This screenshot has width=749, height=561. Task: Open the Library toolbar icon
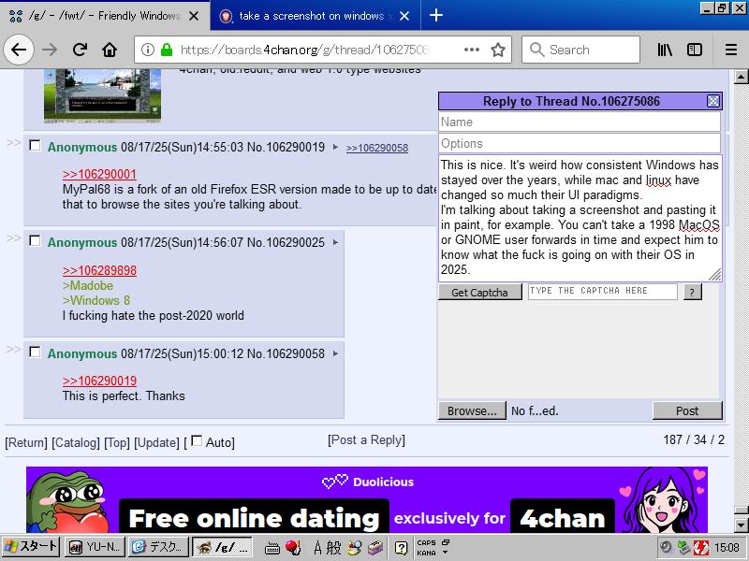pos(665,50)
